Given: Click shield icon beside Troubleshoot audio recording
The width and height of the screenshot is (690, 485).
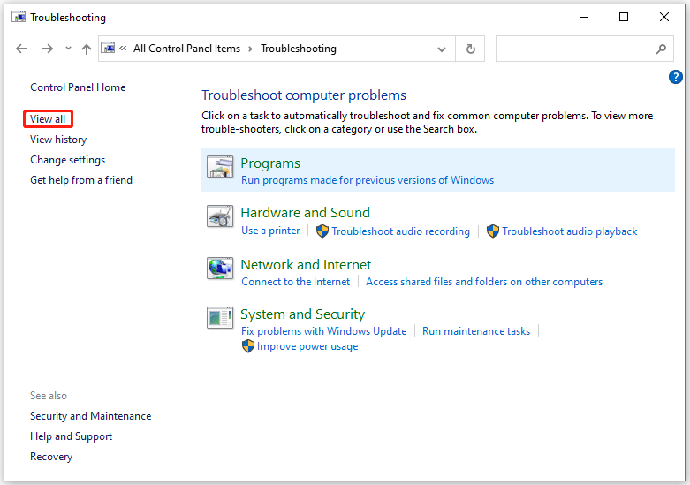Looking at the screenshot, I should [322, 231].
